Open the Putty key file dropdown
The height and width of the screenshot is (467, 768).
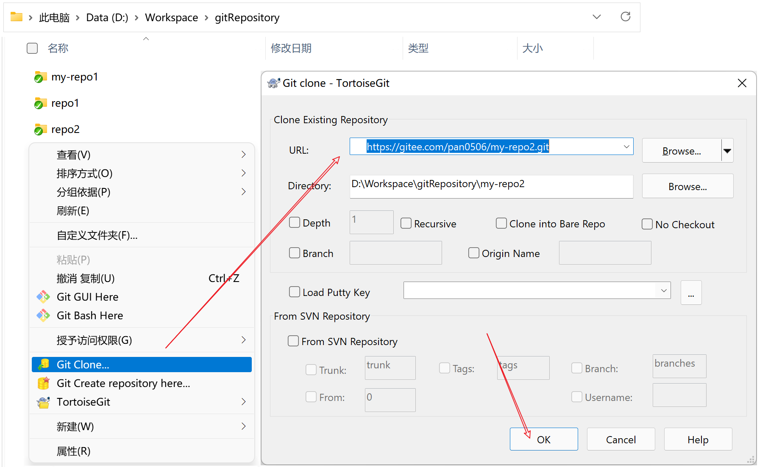tap(663, 290)
